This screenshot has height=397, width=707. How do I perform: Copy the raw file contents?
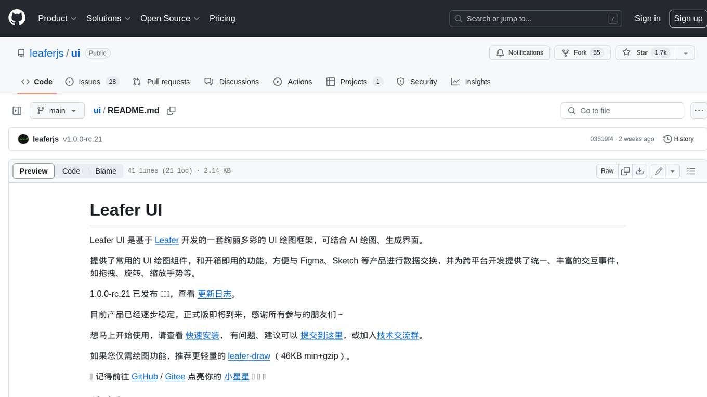[x=625, y=171]
